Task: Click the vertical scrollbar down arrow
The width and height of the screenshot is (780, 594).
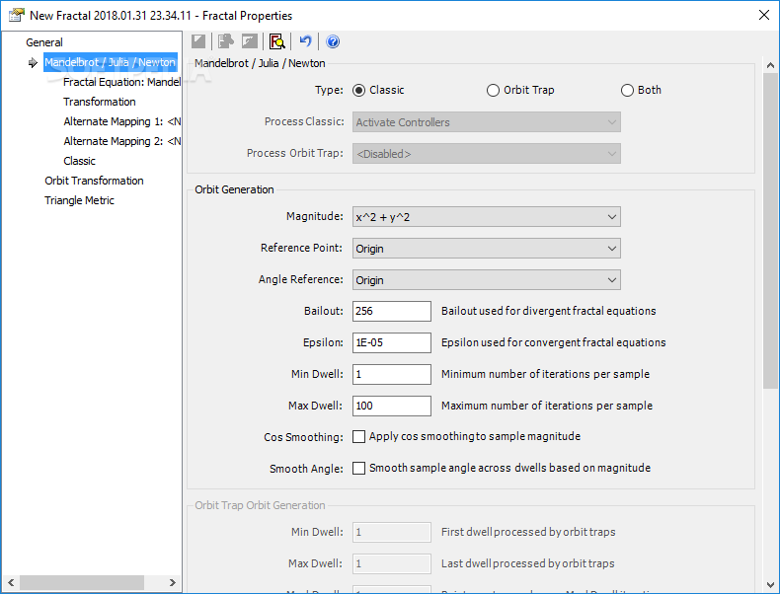Action: point(770,584)
